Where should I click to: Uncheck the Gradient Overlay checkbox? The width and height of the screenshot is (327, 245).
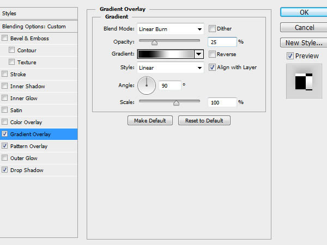pos(4,134)
